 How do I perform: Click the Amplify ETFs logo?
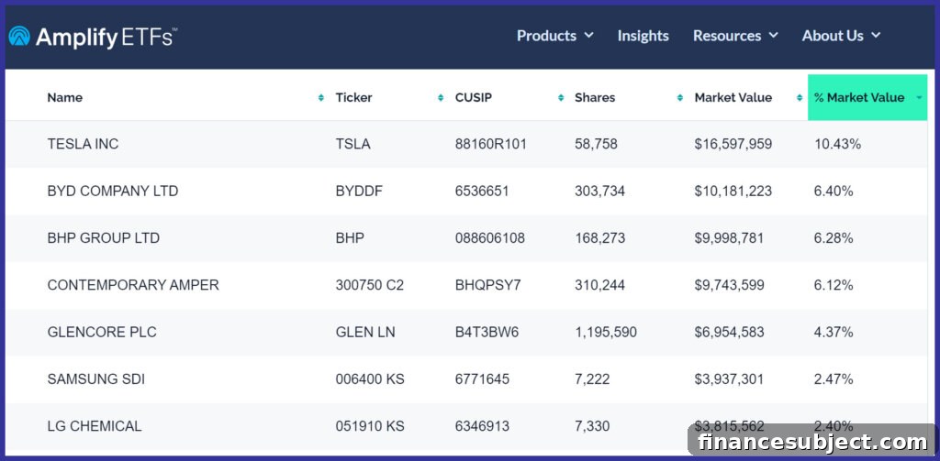click(93, 37)
